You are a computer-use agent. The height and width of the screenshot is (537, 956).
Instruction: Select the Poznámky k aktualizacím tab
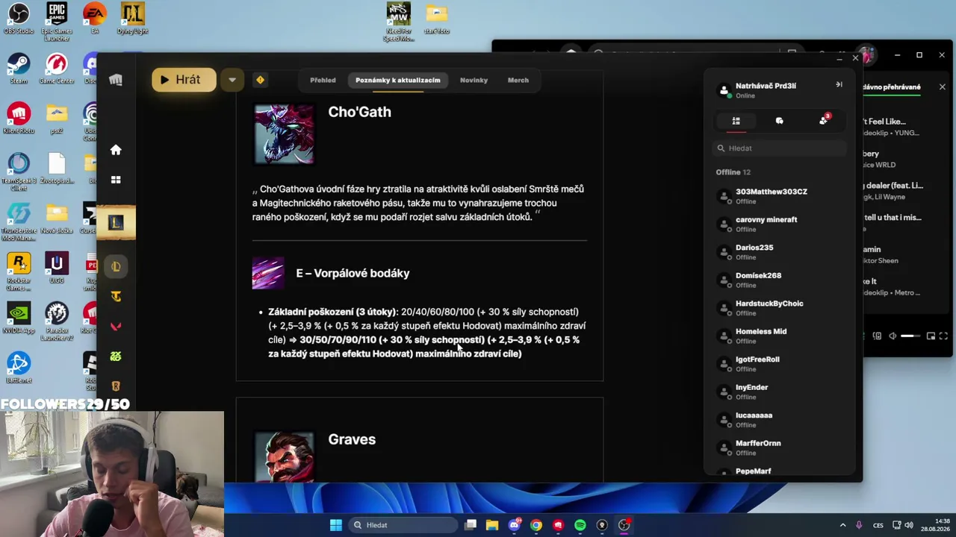[x=398, y=80]
